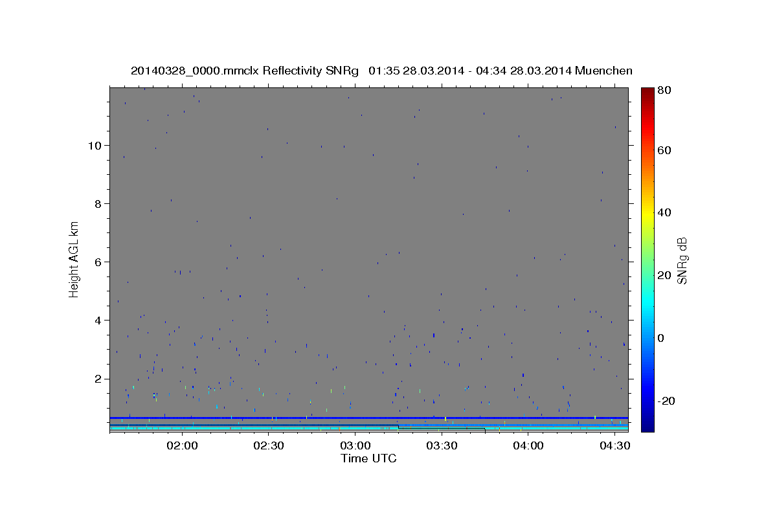This screenshot has height=518, width=777.
Task: Select the height tick label 10
Action: [x=94, y=145]
